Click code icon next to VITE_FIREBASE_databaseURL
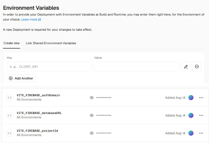This screenshot has width=209, height=145. point(9,115)
